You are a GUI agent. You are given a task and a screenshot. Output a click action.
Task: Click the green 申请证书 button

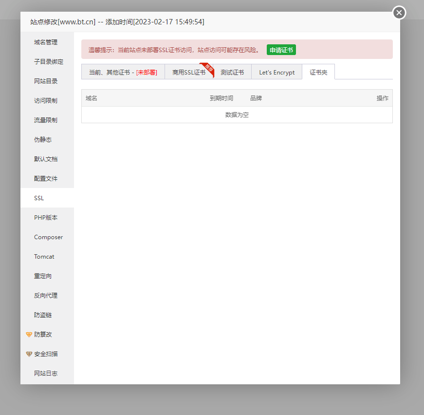(281, 50)
